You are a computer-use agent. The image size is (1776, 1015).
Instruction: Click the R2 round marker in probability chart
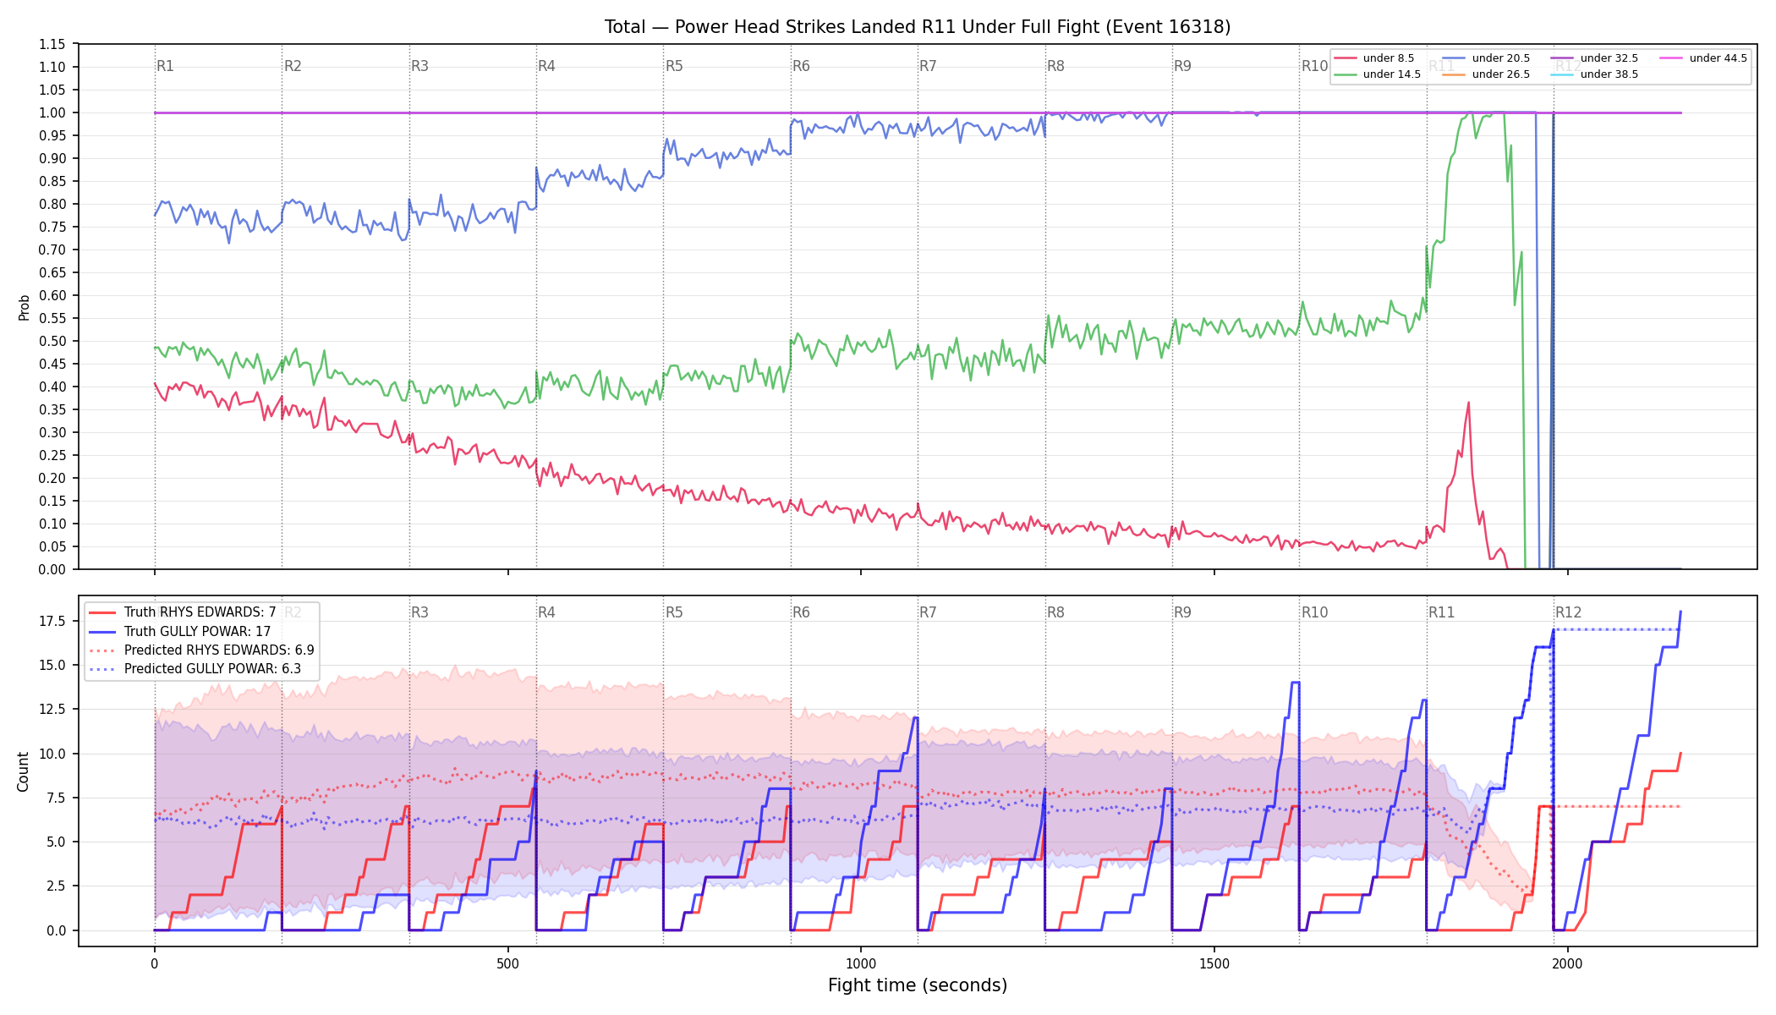(x=293, y=66)
